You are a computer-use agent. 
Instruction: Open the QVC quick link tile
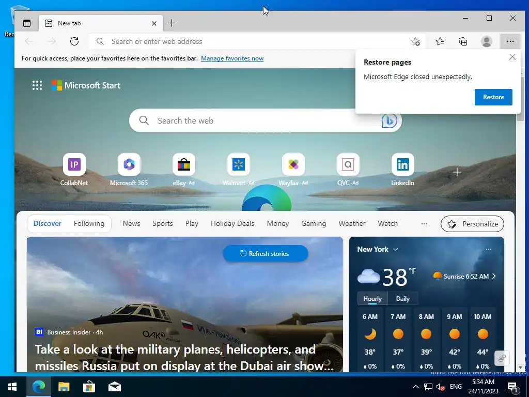pos(348,170)
